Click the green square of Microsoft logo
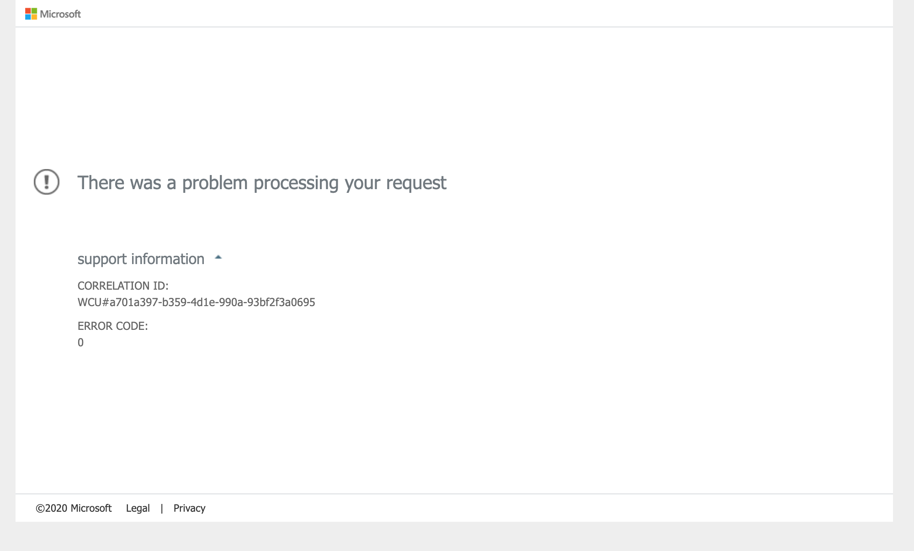 tap(34, 11)
